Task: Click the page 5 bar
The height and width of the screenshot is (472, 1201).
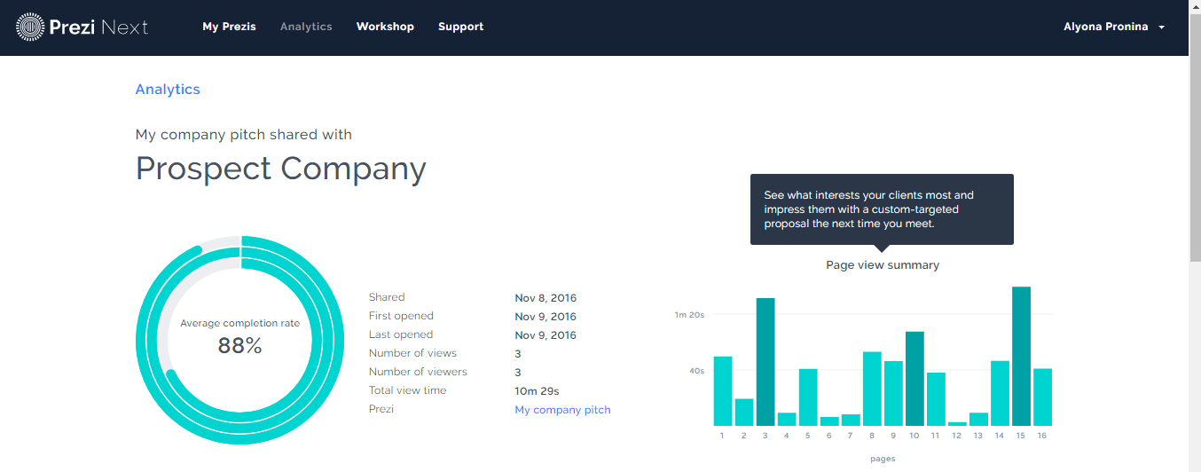Action: (808, 397)
